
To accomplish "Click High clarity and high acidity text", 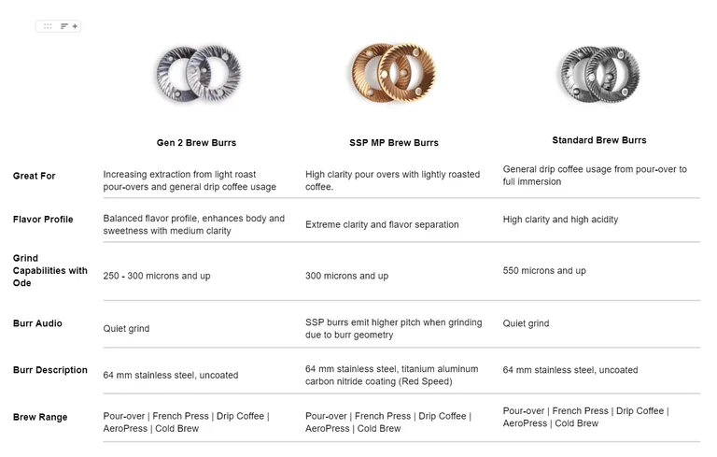I will pos(560,220).
